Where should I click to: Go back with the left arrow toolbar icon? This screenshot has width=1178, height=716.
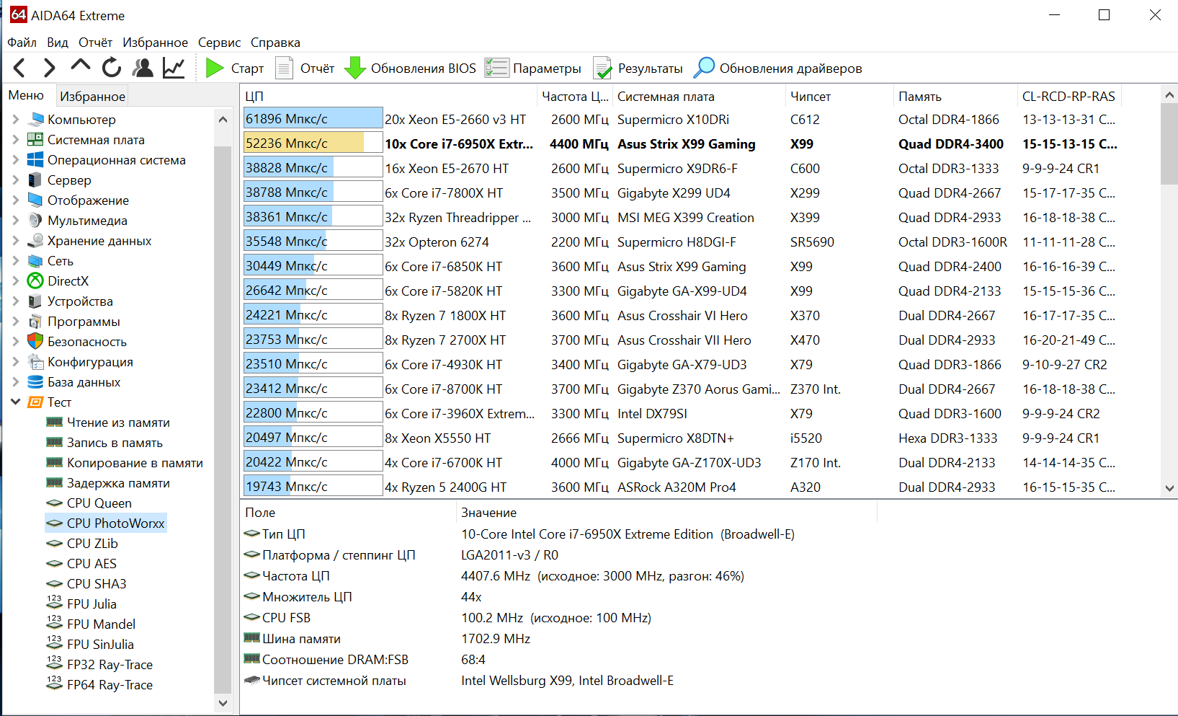[x=20, y=68]
